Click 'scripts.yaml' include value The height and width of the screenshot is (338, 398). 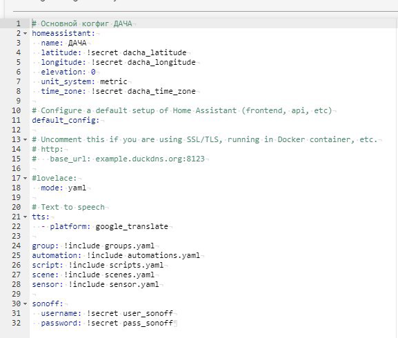click(137, 265)
